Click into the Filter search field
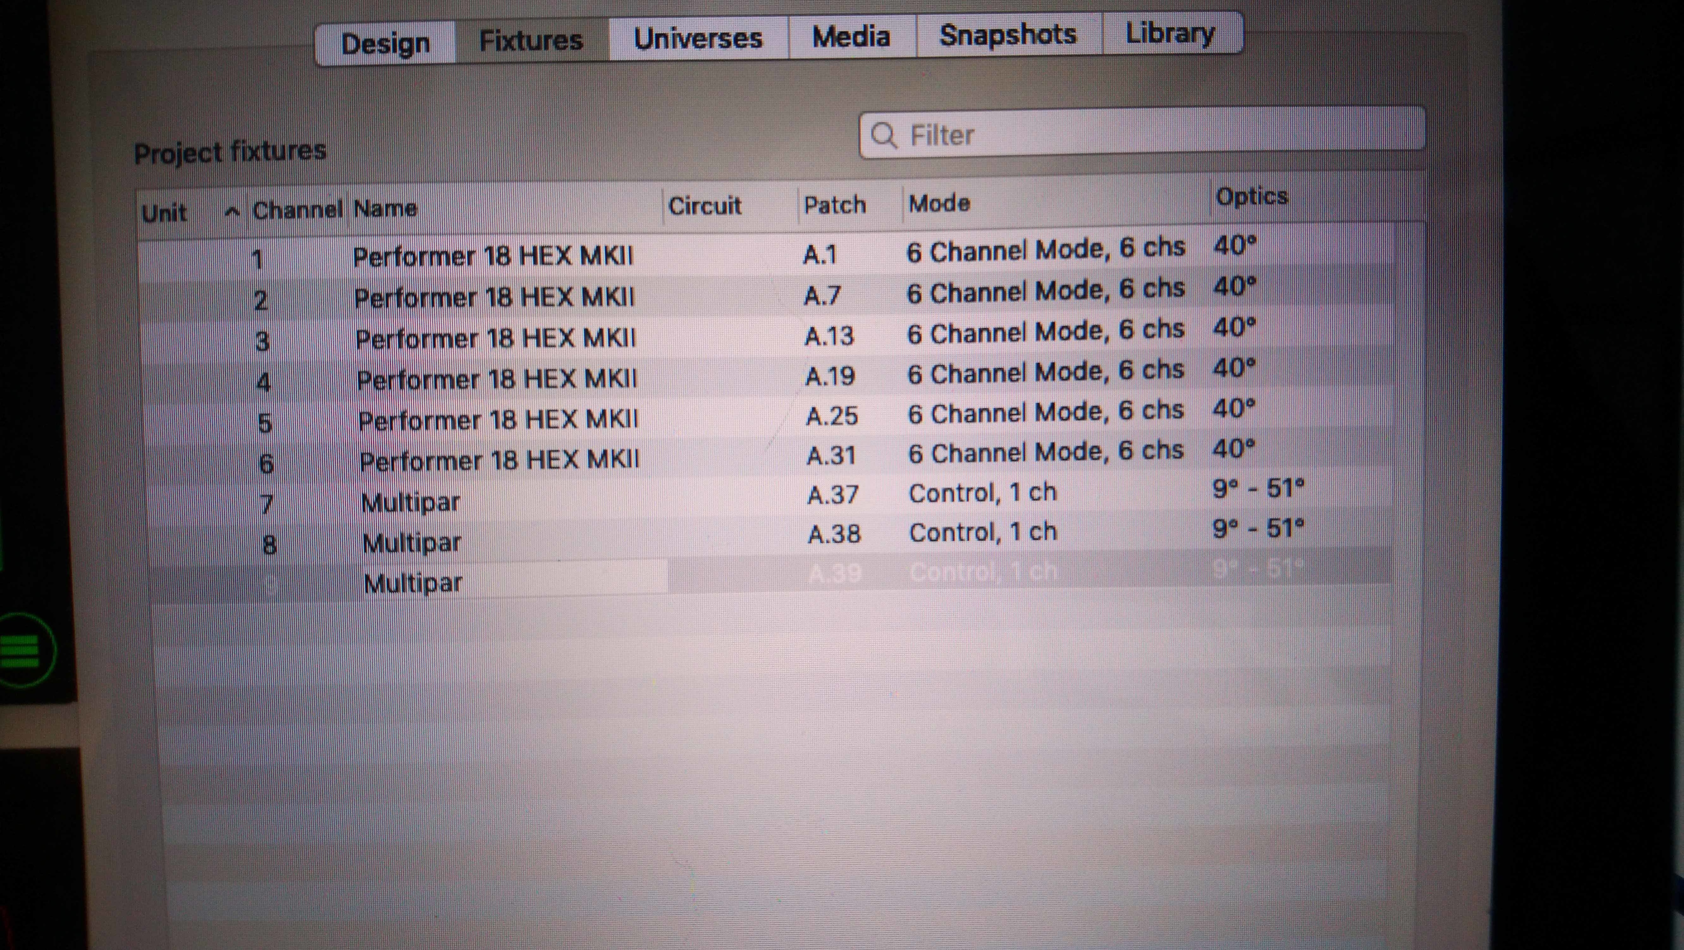The height and width of the screenshot is (950, 1684). click(x=1141, y=133)
